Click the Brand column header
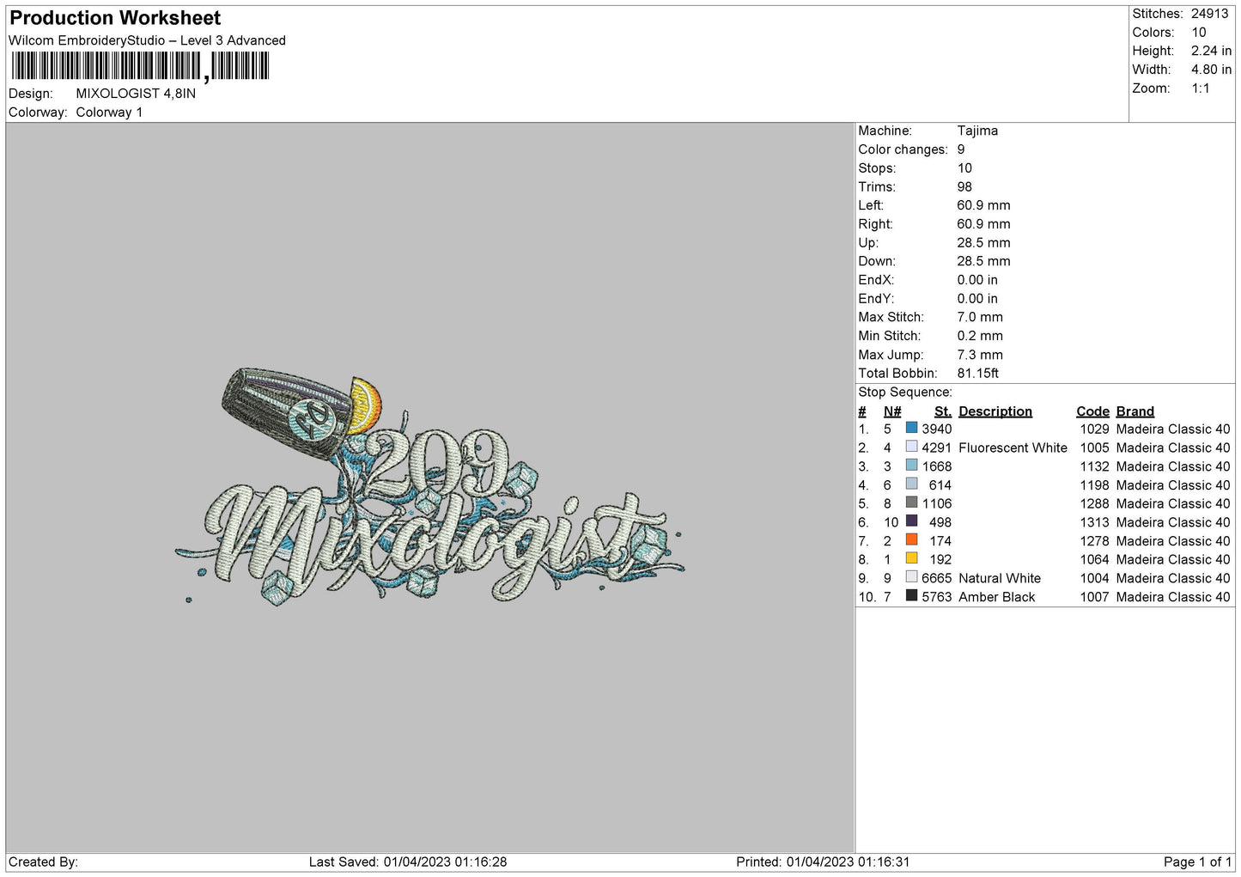 pyautogui.click(x=1135, y=411)
